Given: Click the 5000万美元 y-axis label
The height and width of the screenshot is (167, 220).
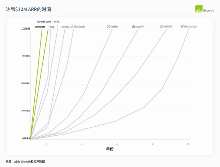Looking at the screenshot, I should click(25, 83).
